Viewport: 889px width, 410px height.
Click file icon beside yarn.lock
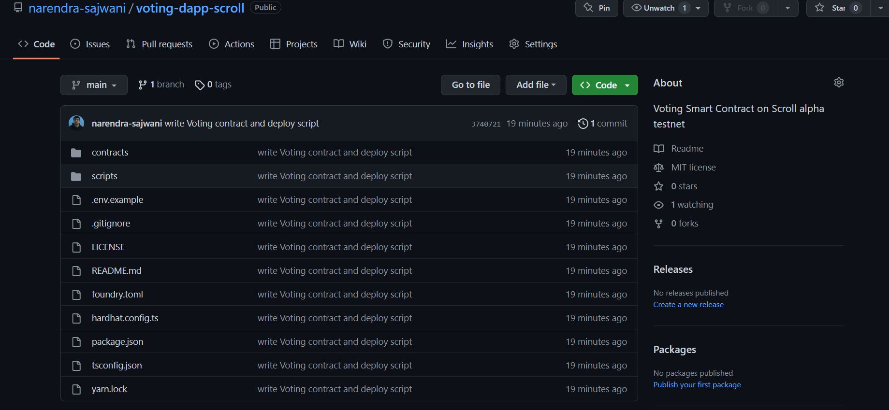coord(76,389)
